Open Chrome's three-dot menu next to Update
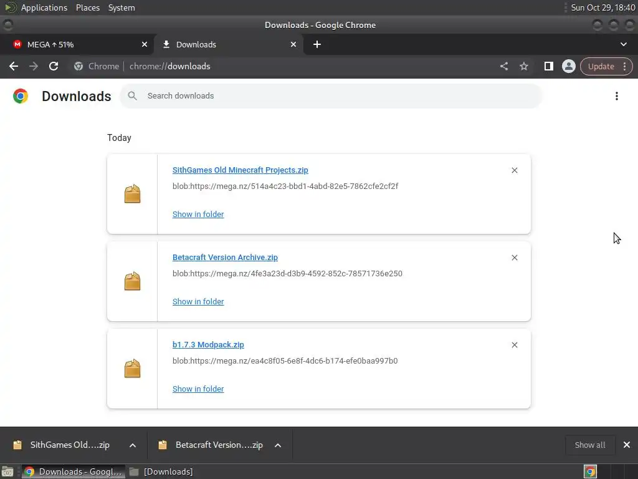Screen dimensions: 638x479 point(624,66)
